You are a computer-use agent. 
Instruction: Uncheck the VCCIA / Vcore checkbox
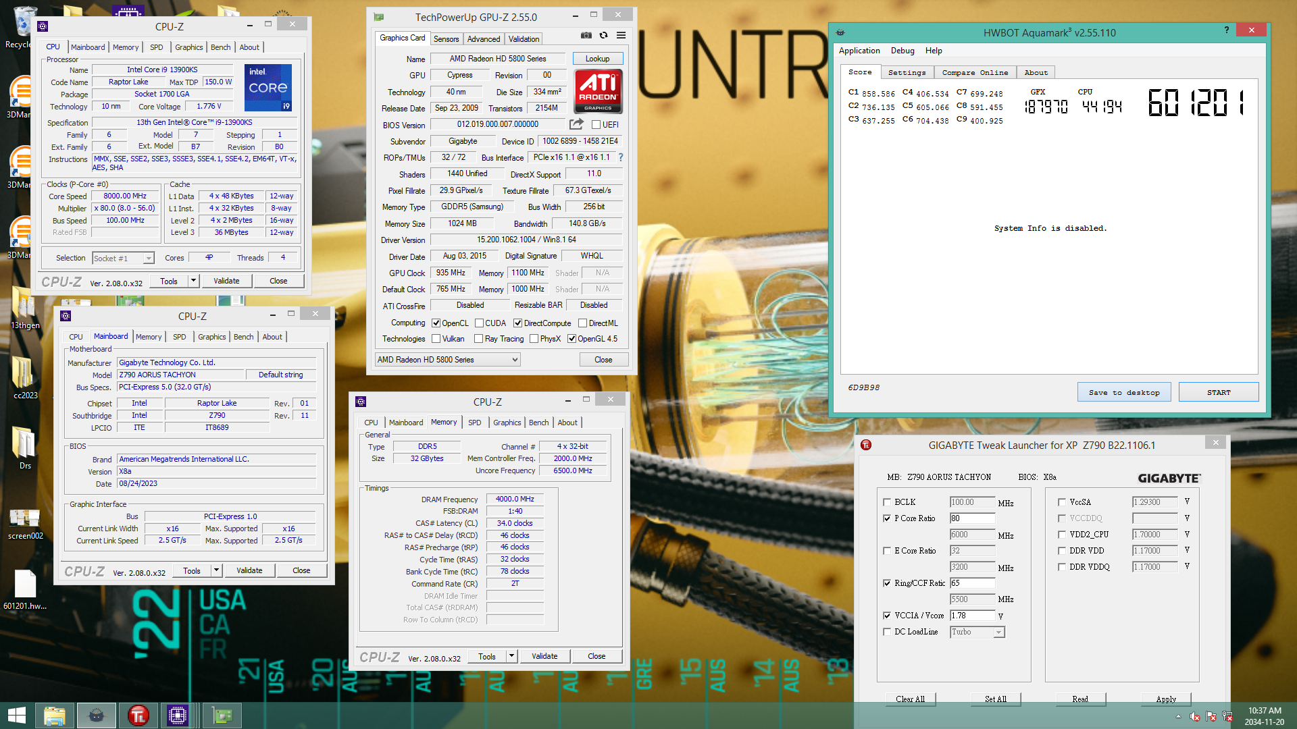(887, 616)
